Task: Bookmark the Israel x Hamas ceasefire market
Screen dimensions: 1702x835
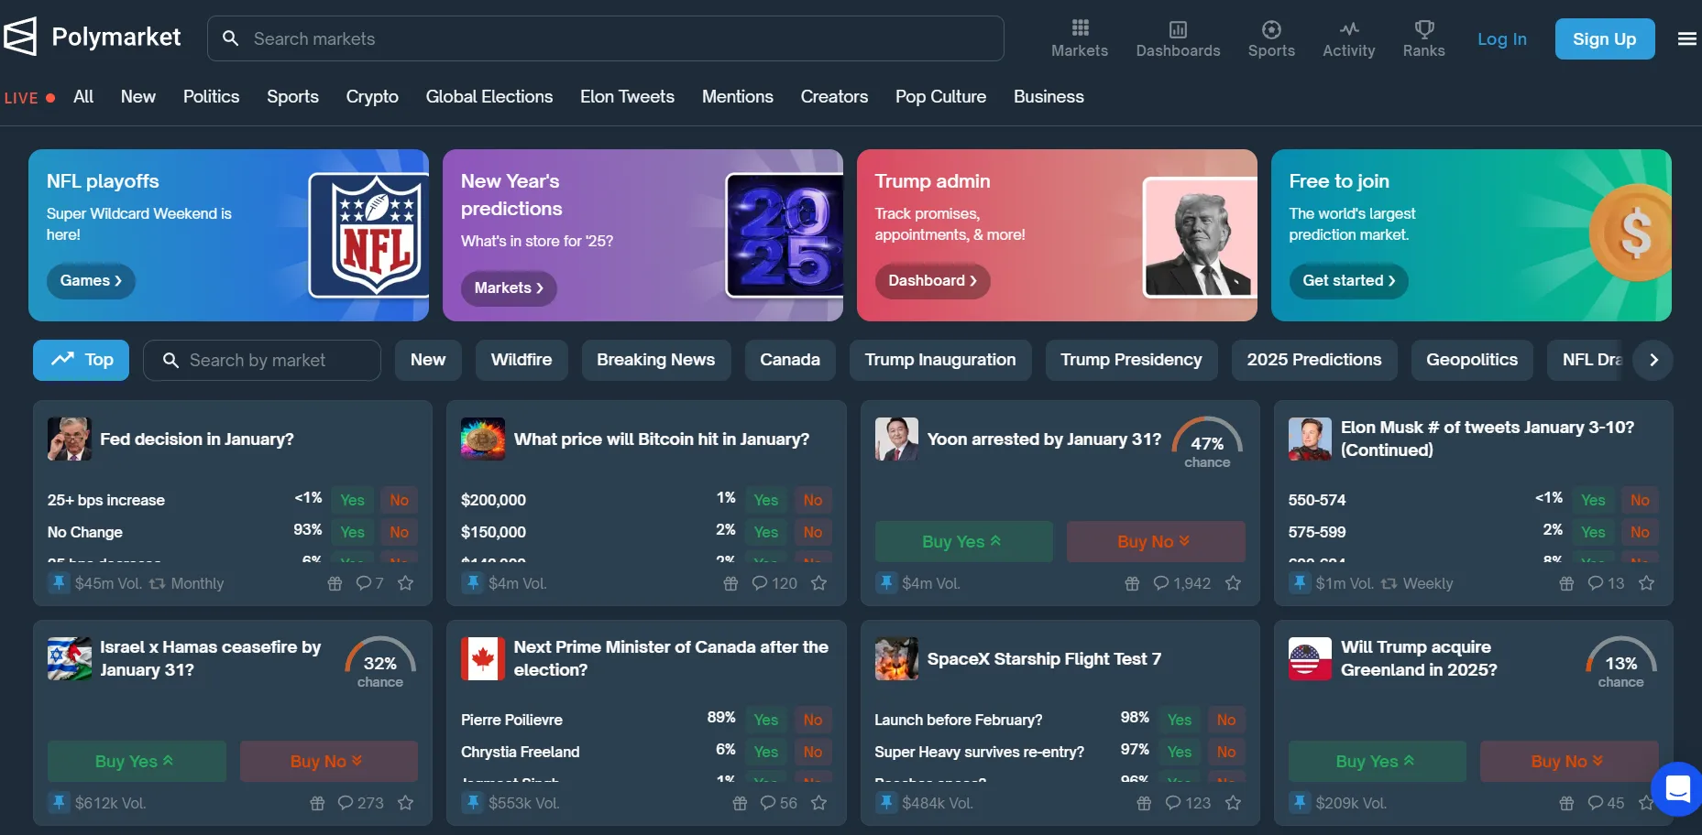Action: (x=405, y=803)
